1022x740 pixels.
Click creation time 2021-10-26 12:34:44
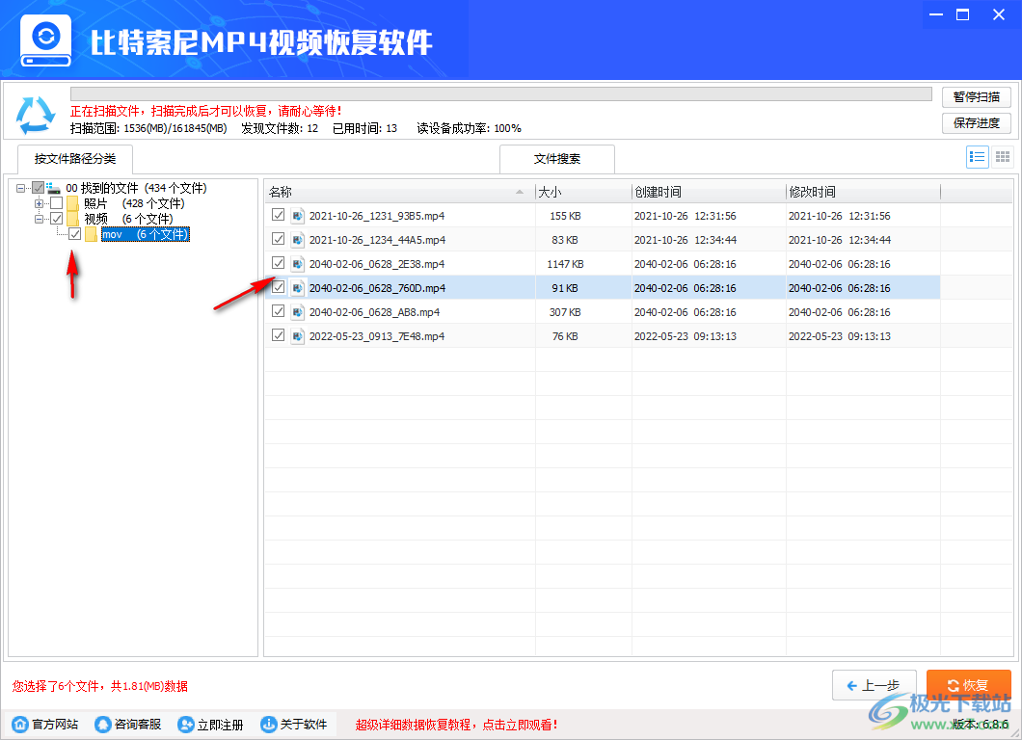pyautogui.click(x=685, y=240)
